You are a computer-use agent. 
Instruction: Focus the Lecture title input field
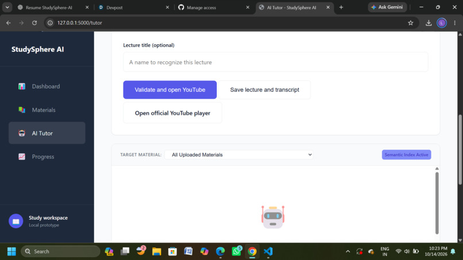(276, 62)
